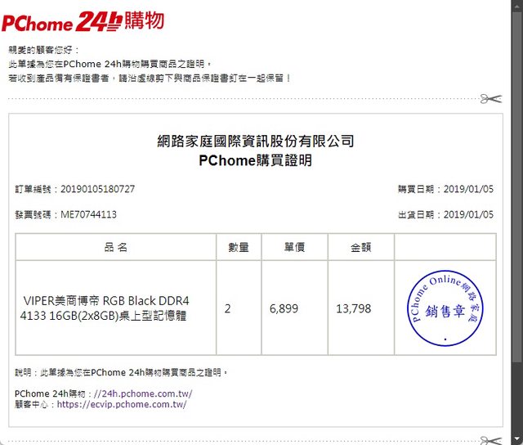Click the top scissors cut-line icon
Image resolution: width=523 pixels, height=445 pixels.
tap(490, 99)
